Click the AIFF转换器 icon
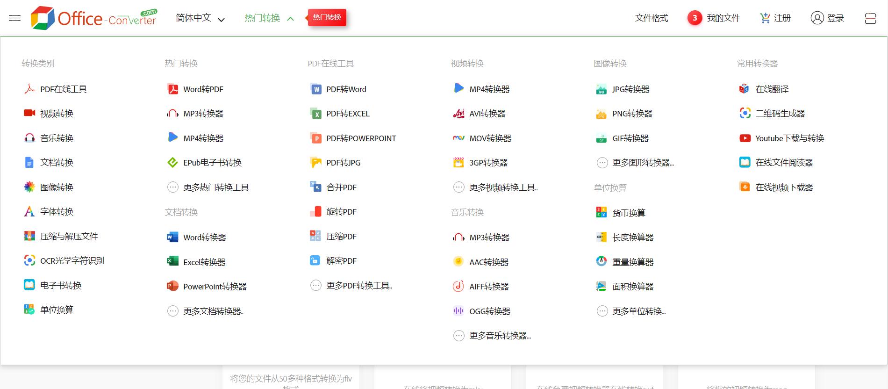The height and width of the screenshot is (389, 888). click(x=458, y=286)
